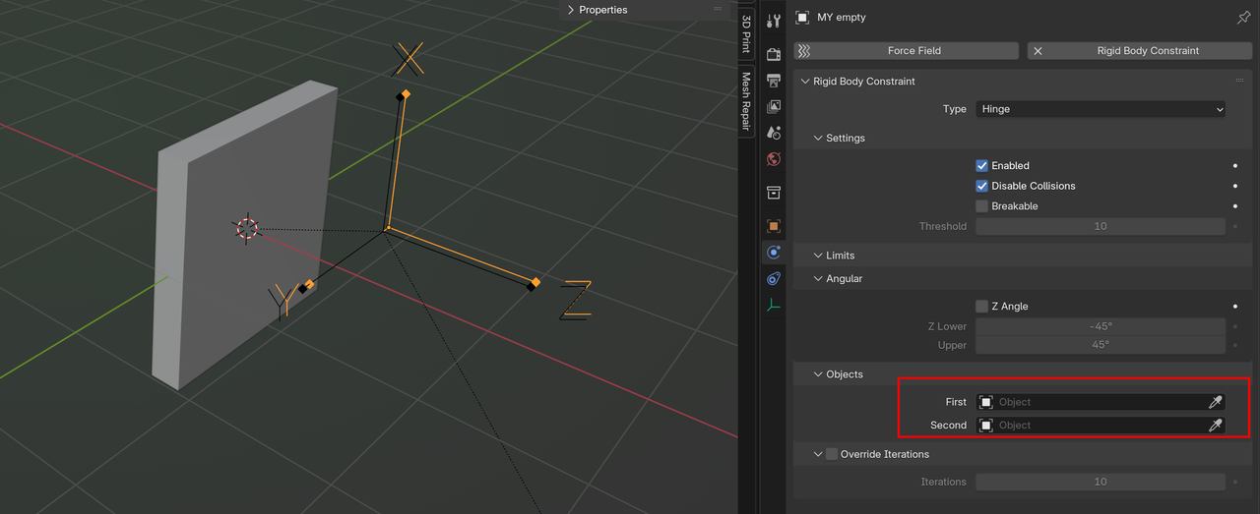Click eyedropper for Second object field

pyautogui.click(x=1216, y=426)
